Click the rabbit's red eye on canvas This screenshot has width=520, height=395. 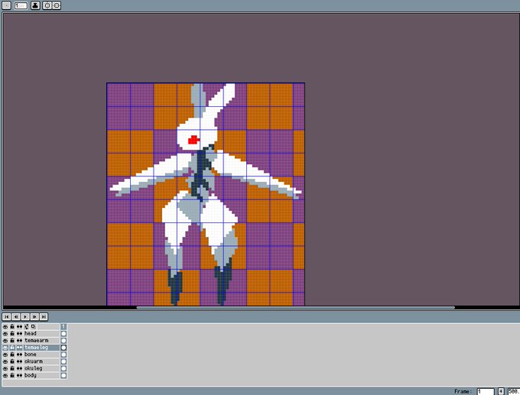point(193,140)
